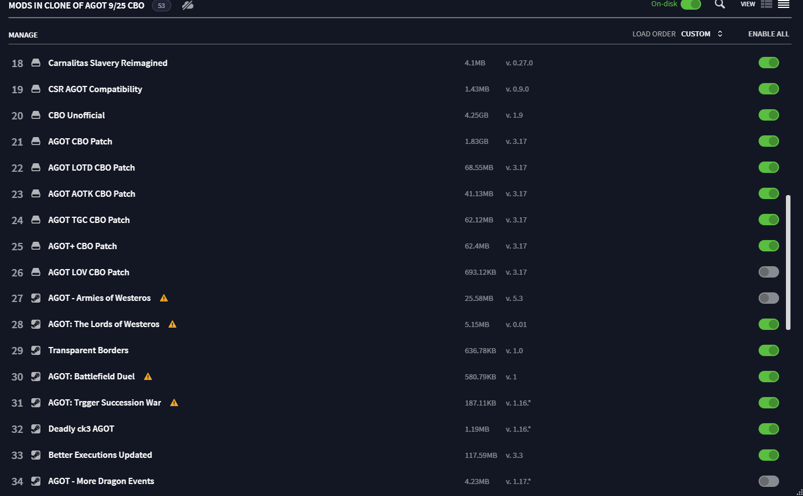The width and height of the screenshot is (803, 496).
Task: Click the hidden-eye icon beside mod count
Action: 188,5
